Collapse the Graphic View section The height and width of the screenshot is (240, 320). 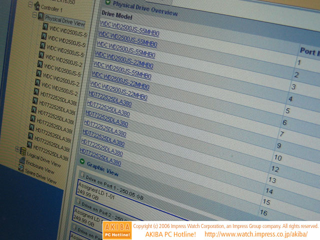click(x=82, y=161)
